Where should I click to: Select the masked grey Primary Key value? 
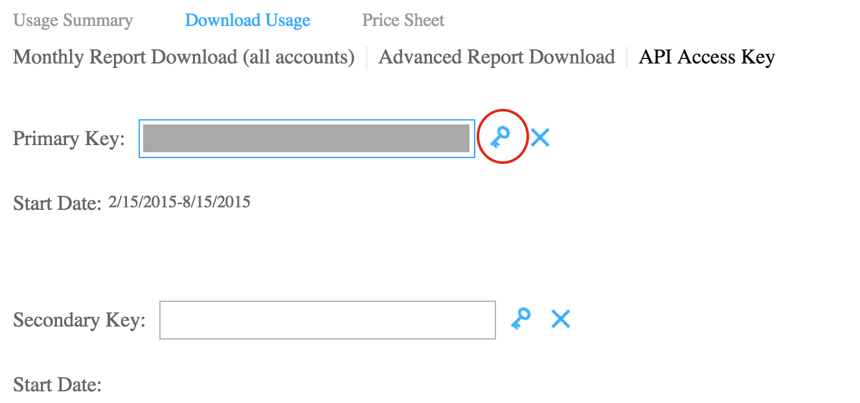[x=306, y=138]
